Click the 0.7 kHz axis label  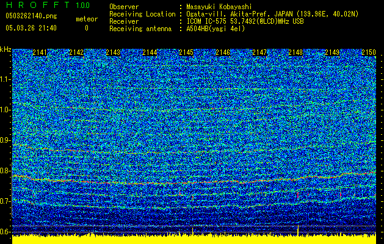tap(5, 201)
